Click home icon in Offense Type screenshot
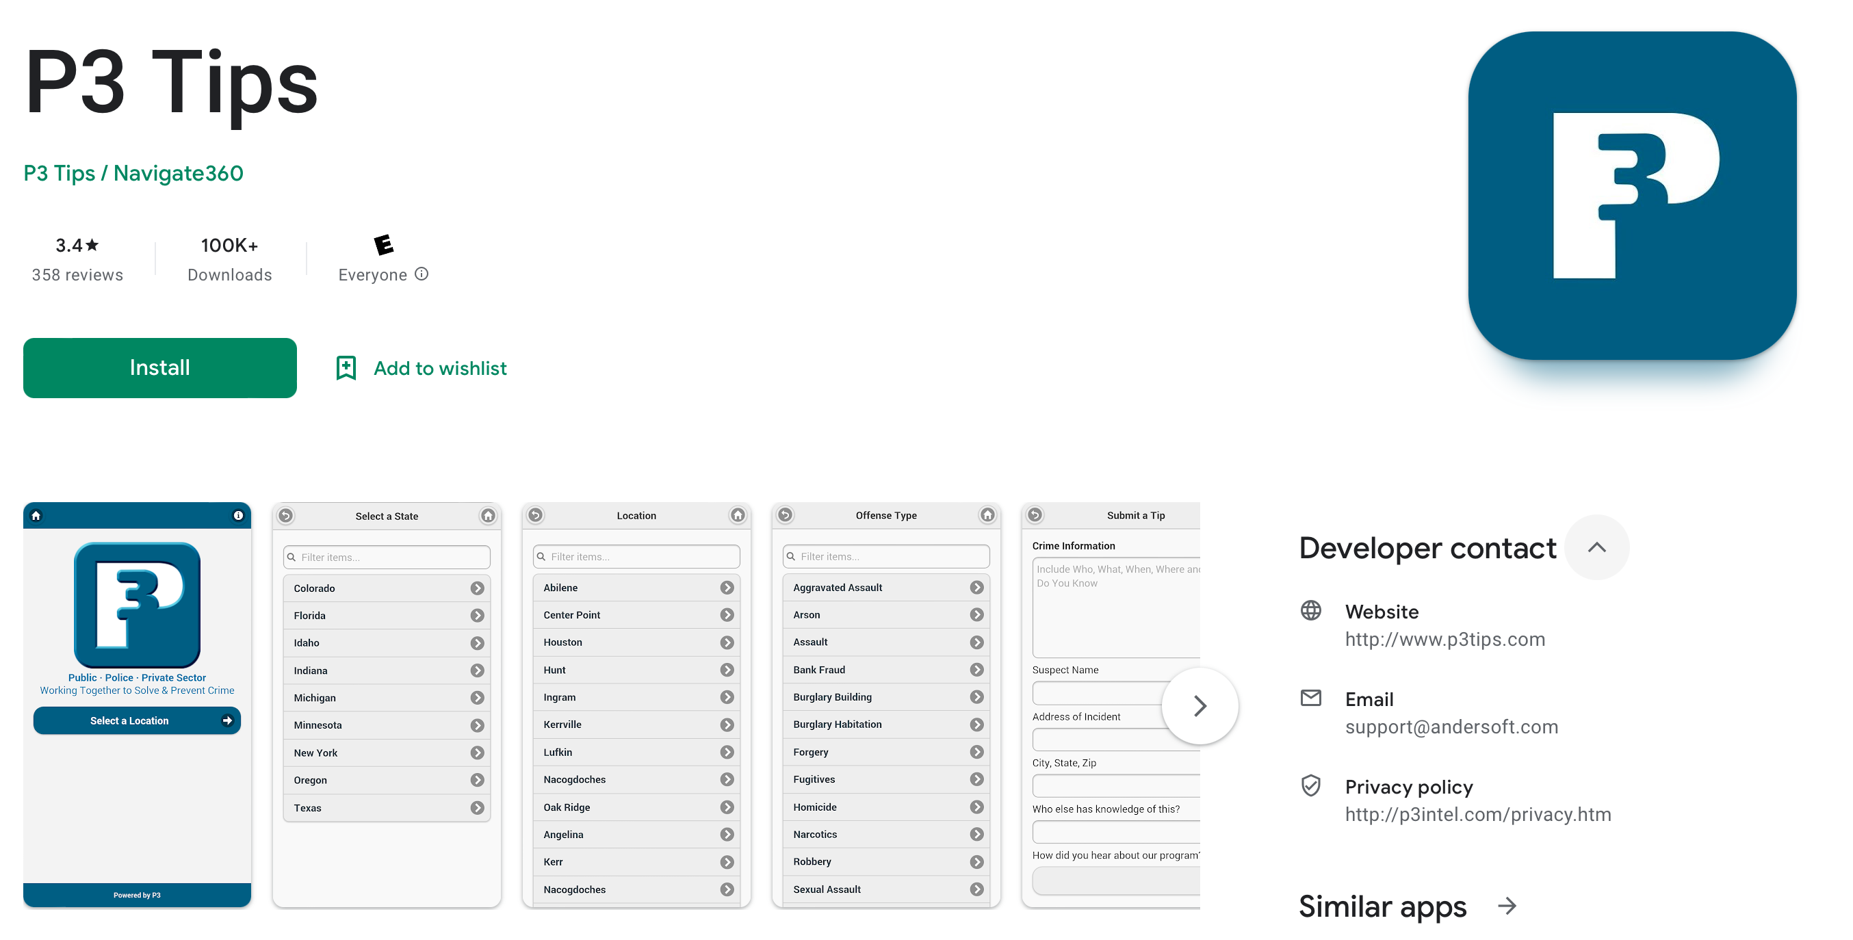The height and width of the screenshot is (940, 1853). point(987,515)
